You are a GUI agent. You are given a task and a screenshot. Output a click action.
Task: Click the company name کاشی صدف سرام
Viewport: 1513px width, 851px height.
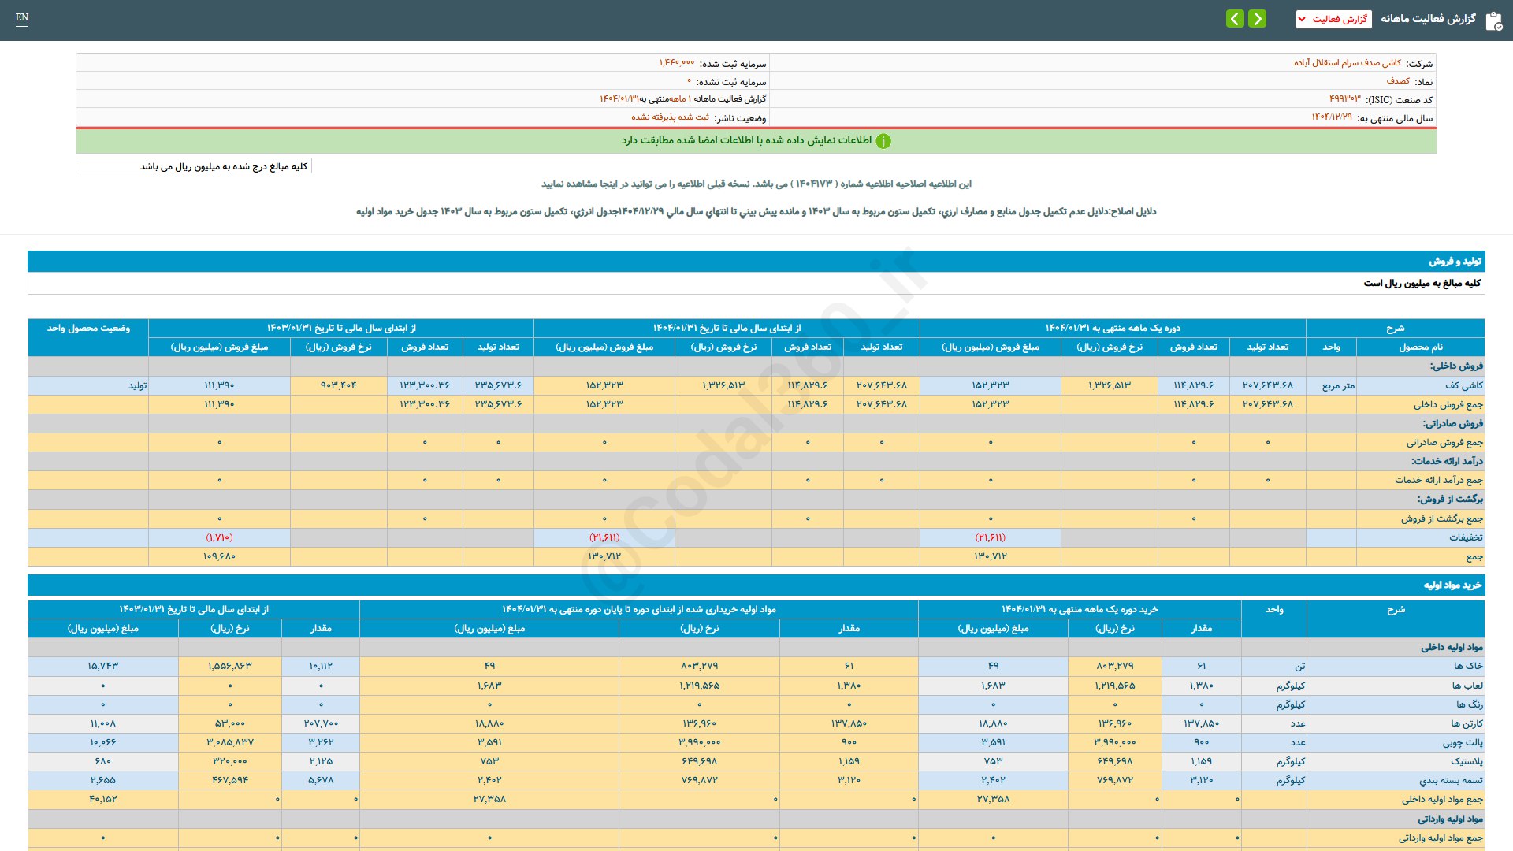(1347, 63)
